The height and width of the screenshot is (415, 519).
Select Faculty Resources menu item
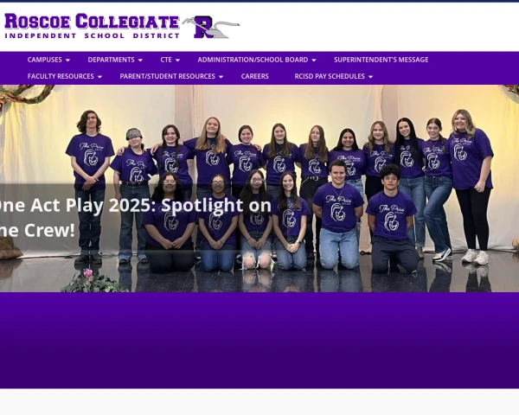(x=61, y=76)
